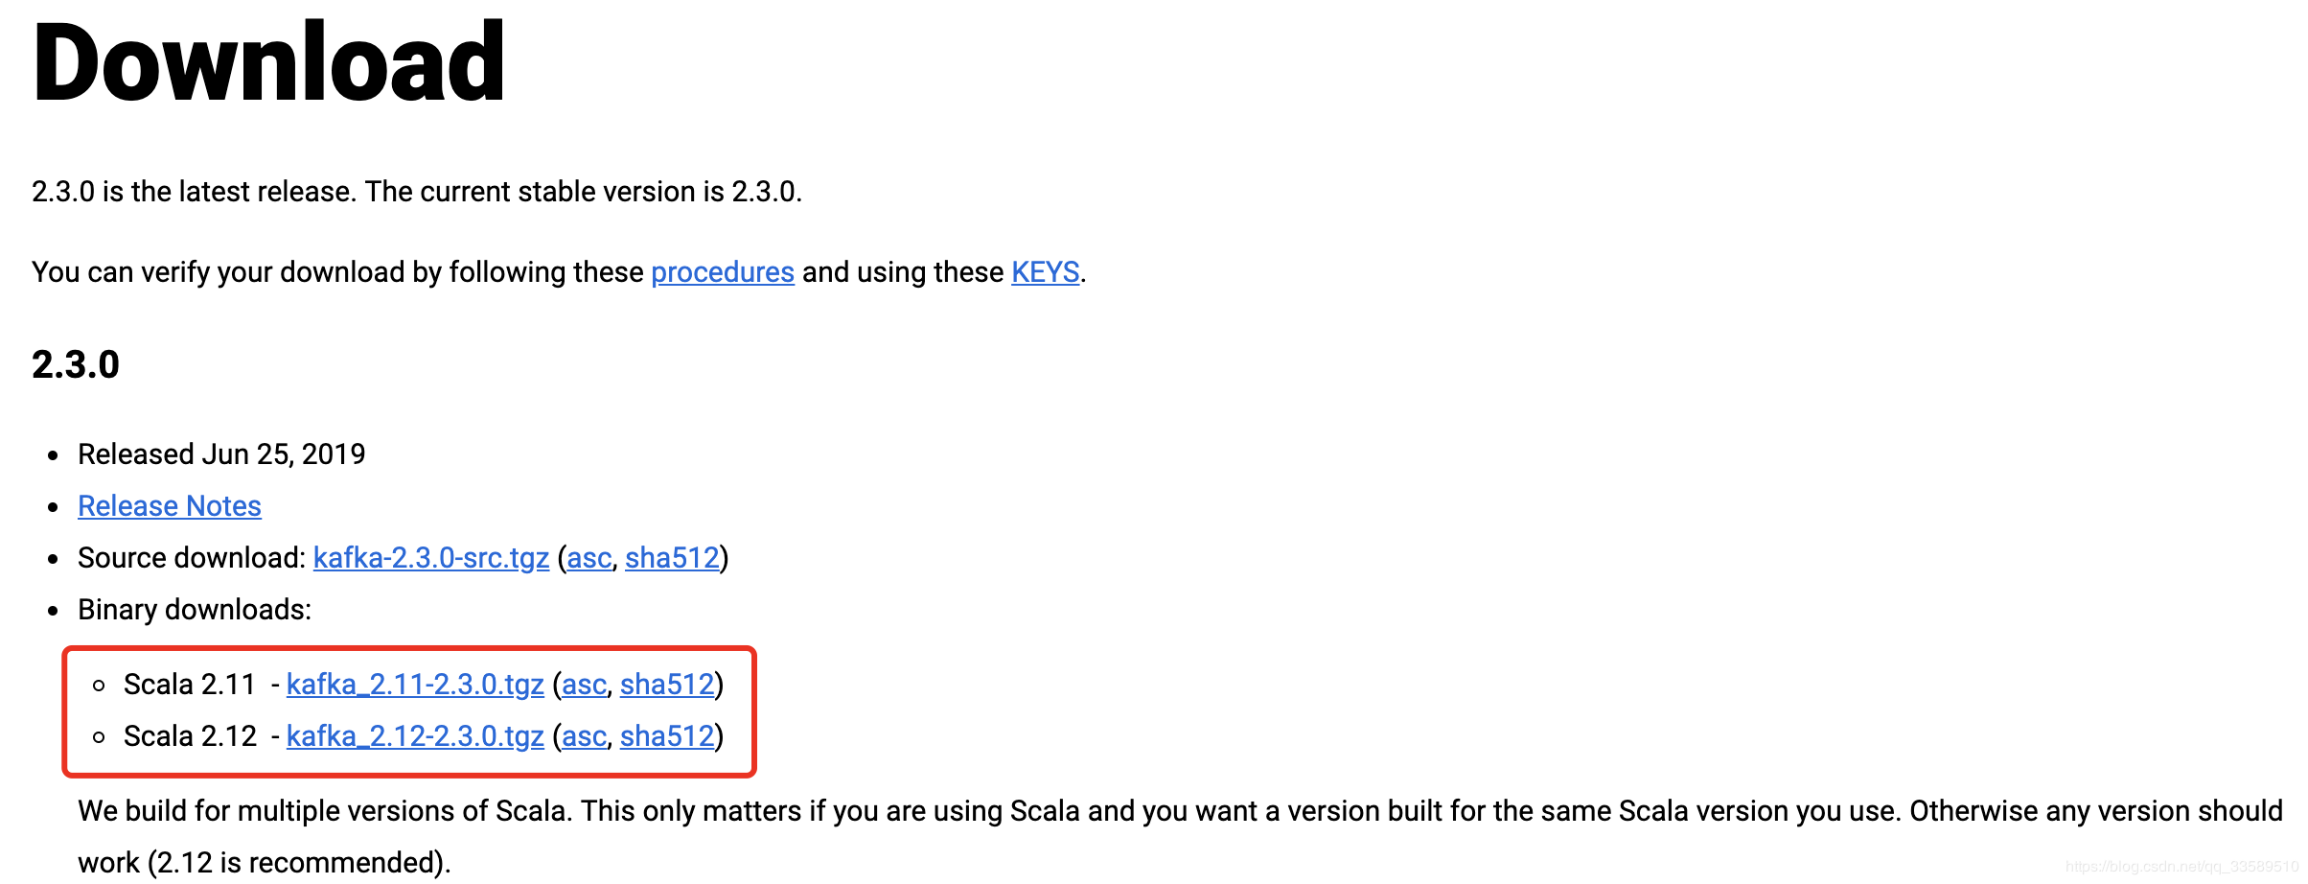Click the Released Jun 25, 2019 text

221,454
